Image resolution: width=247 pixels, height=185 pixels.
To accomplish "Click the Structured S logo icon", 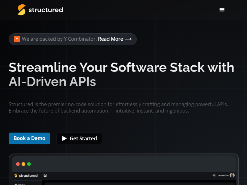I will coord(22,10).
